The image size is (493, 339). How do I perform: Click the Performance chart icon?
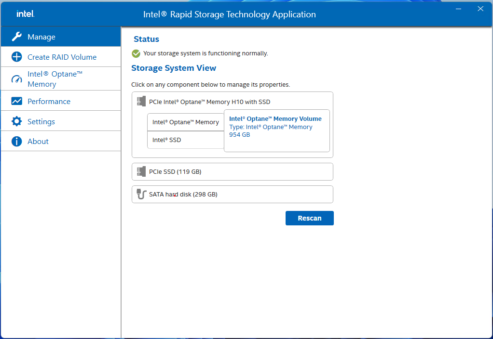[17, 101]
